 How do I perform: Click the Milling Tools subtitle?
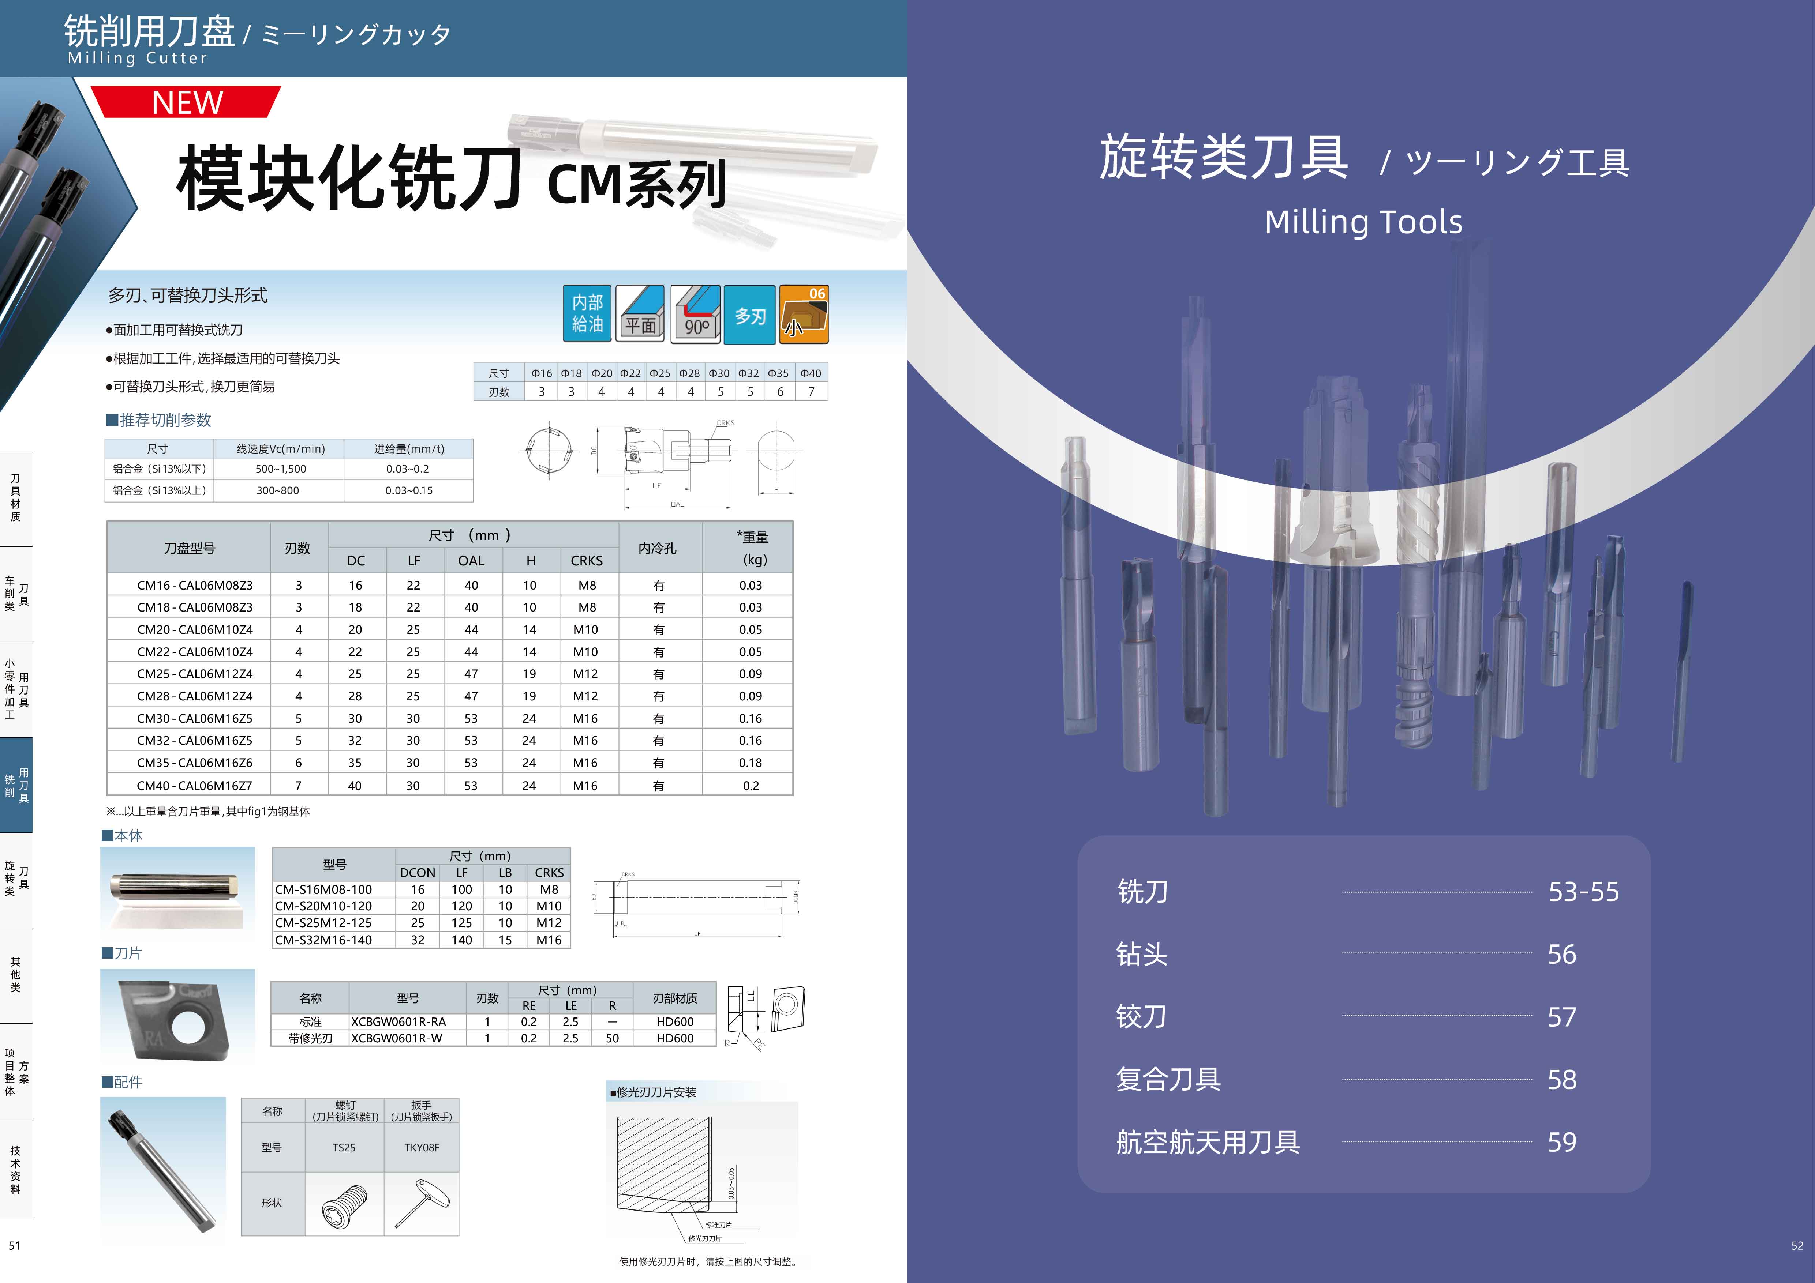pyautogui.click(x=1363, y=222)
